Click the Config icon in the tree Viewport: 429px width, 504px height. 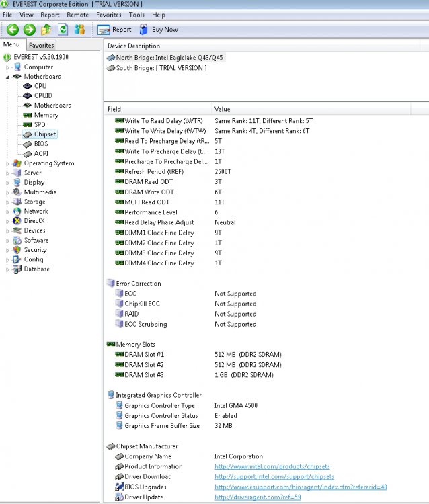pos(17,259)
